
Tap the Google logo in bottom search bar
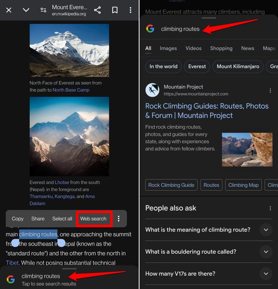coord(11,279)
